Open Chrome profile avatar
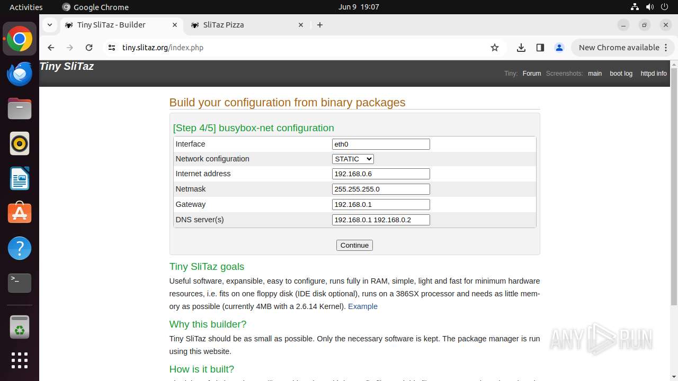 (x=559, y=48)
